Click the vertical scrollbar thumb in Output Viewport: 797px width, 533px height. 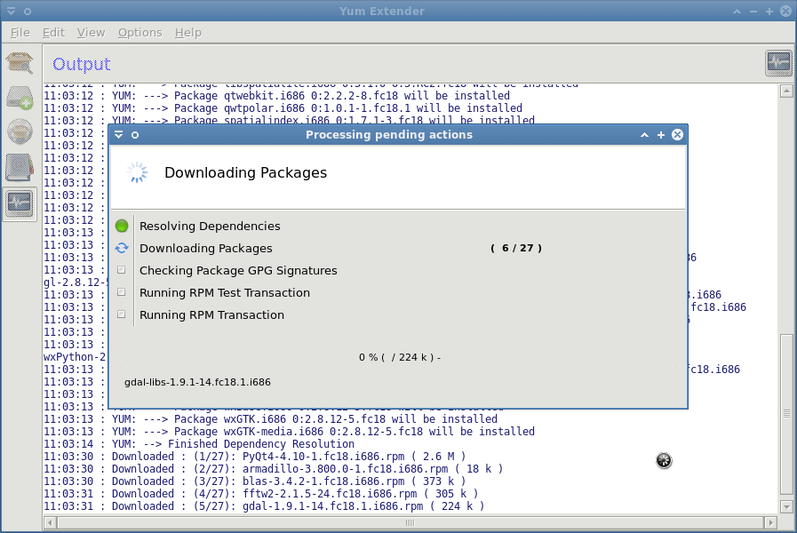pos(786,414)
